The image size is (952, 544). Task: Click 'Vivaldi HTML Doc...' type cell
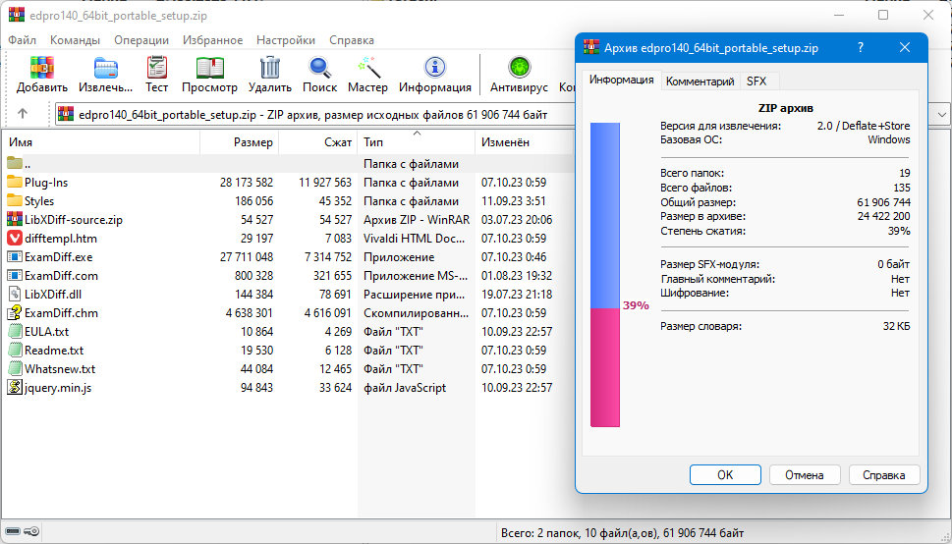click(x=414, y=238)
